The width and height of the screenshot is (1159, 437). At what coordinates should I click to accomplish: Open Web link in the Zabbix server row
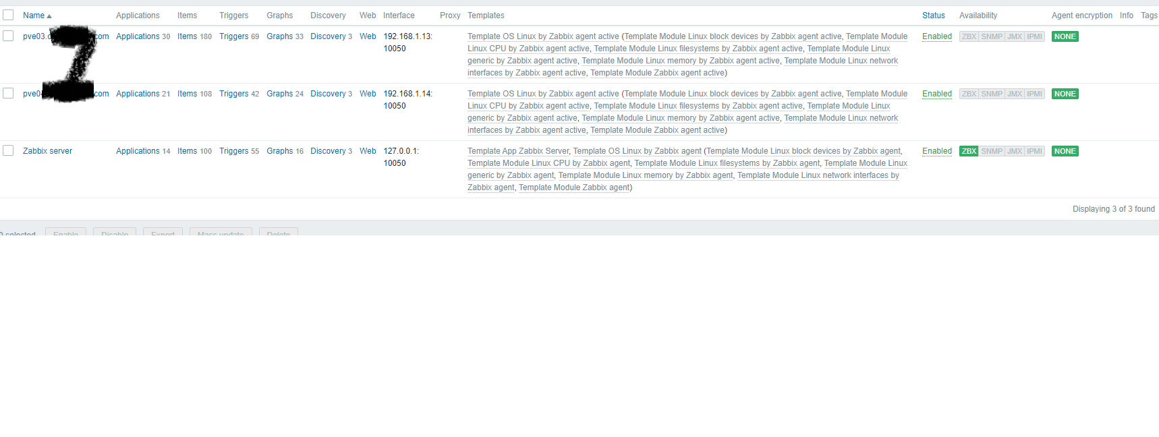(368, 151)
